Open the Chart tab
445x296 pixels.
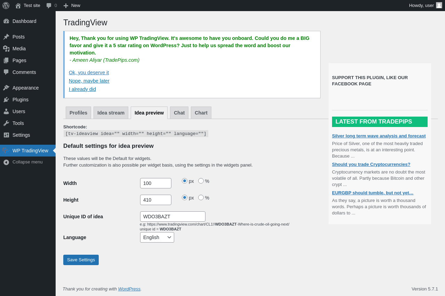201,113
